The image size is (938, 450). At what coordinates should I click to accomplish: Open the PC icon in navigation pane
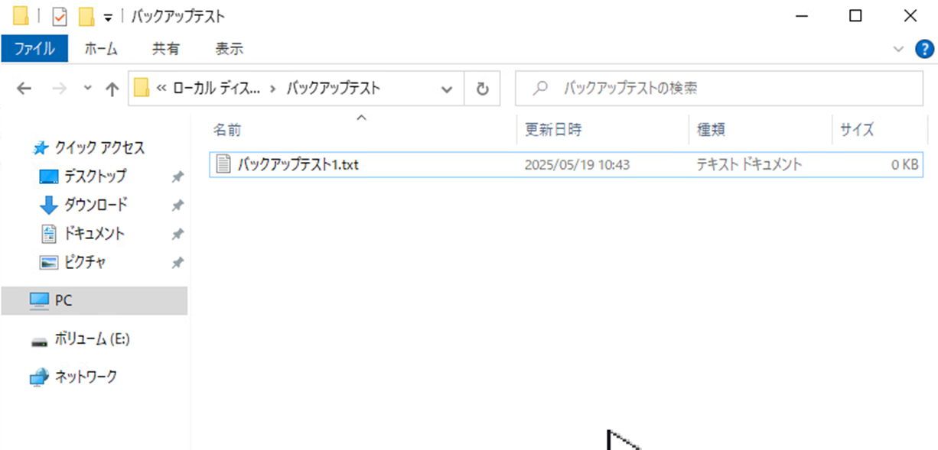click(39, 301)
